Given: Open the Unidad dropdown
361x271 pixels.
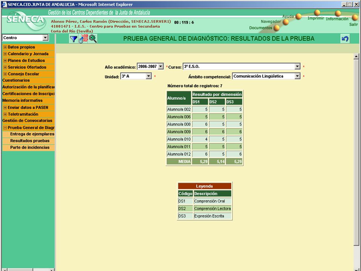Looking at the screenshot, I should 149,76.
